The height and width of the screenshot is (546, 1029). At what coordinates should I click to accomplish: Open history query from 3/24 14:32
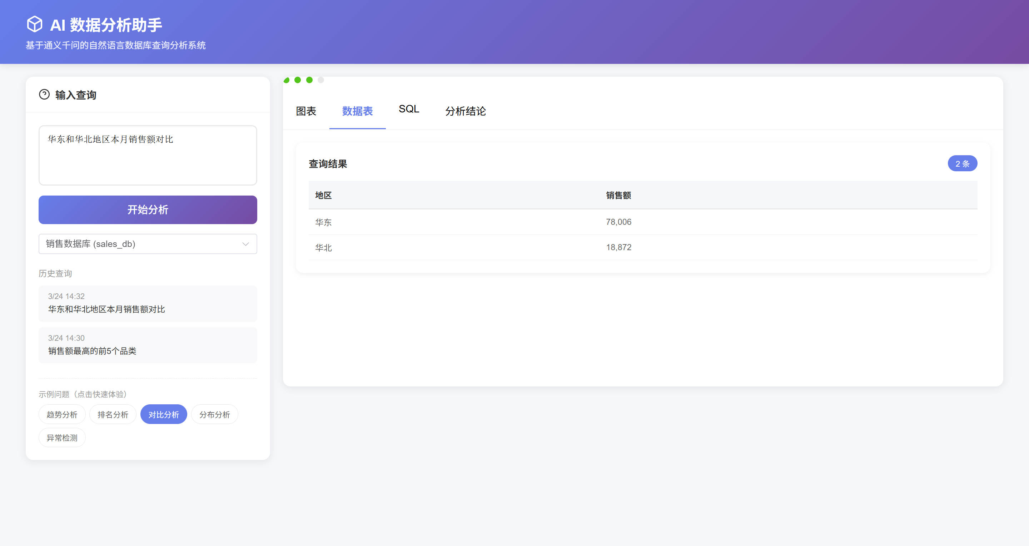148,303
